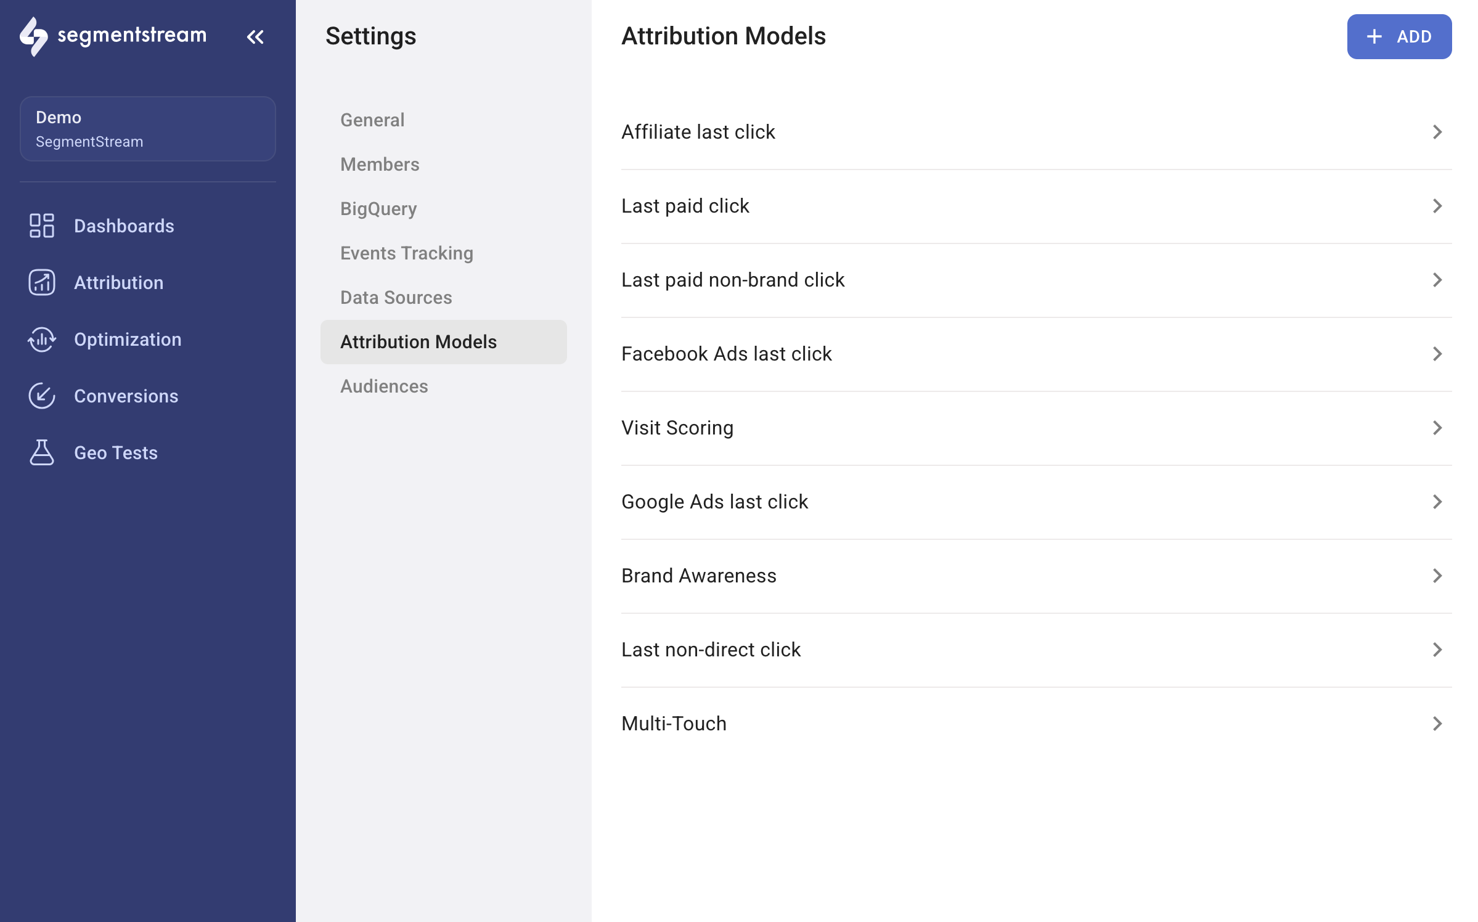The width and height of the screenshot is (1478, 922).
Task: Open BigQuery settings page
Action: [378, 208]
